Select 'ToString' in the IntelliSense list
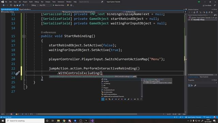The height and width of the screenshot is (123, 218). [x=121, y=83]
